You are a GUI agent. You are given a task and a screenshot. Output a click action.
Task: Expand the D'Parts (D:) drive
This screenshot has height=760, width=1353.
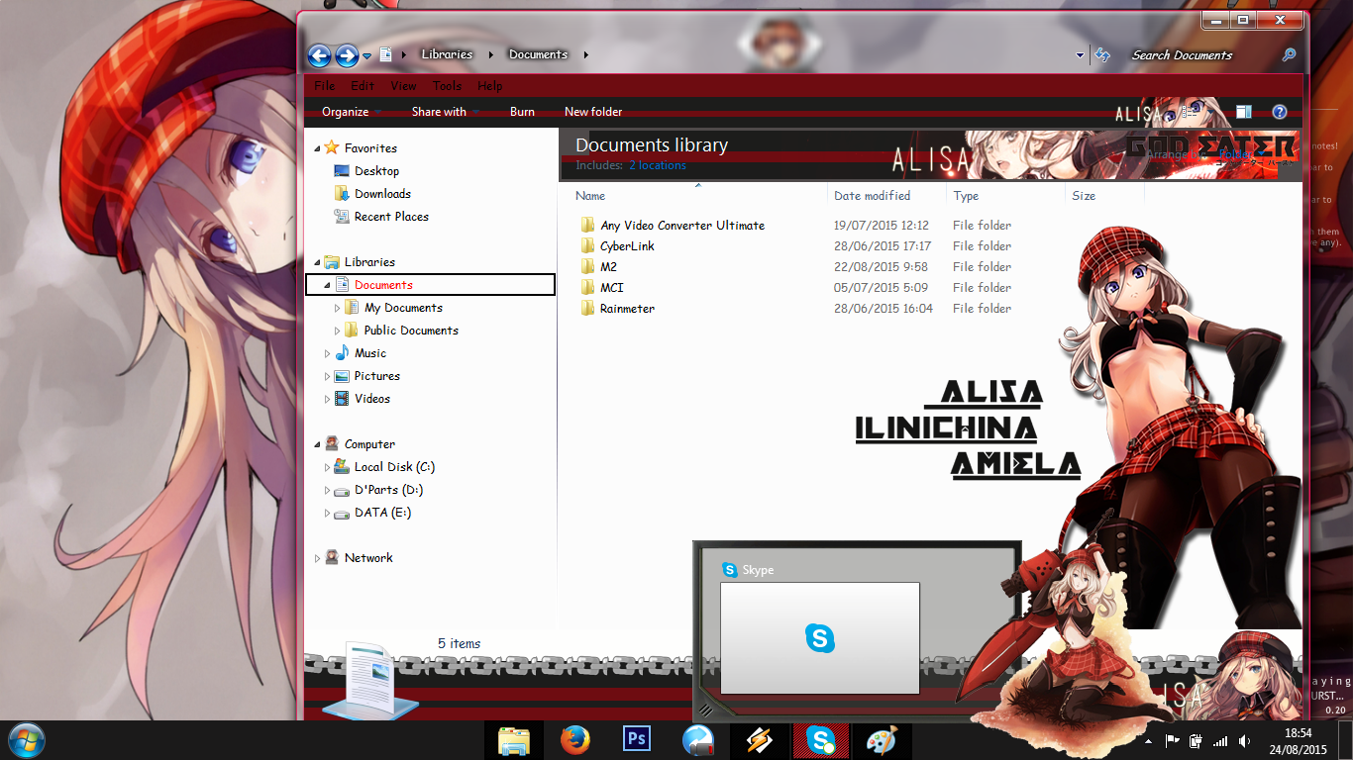[x=328, y=490]
